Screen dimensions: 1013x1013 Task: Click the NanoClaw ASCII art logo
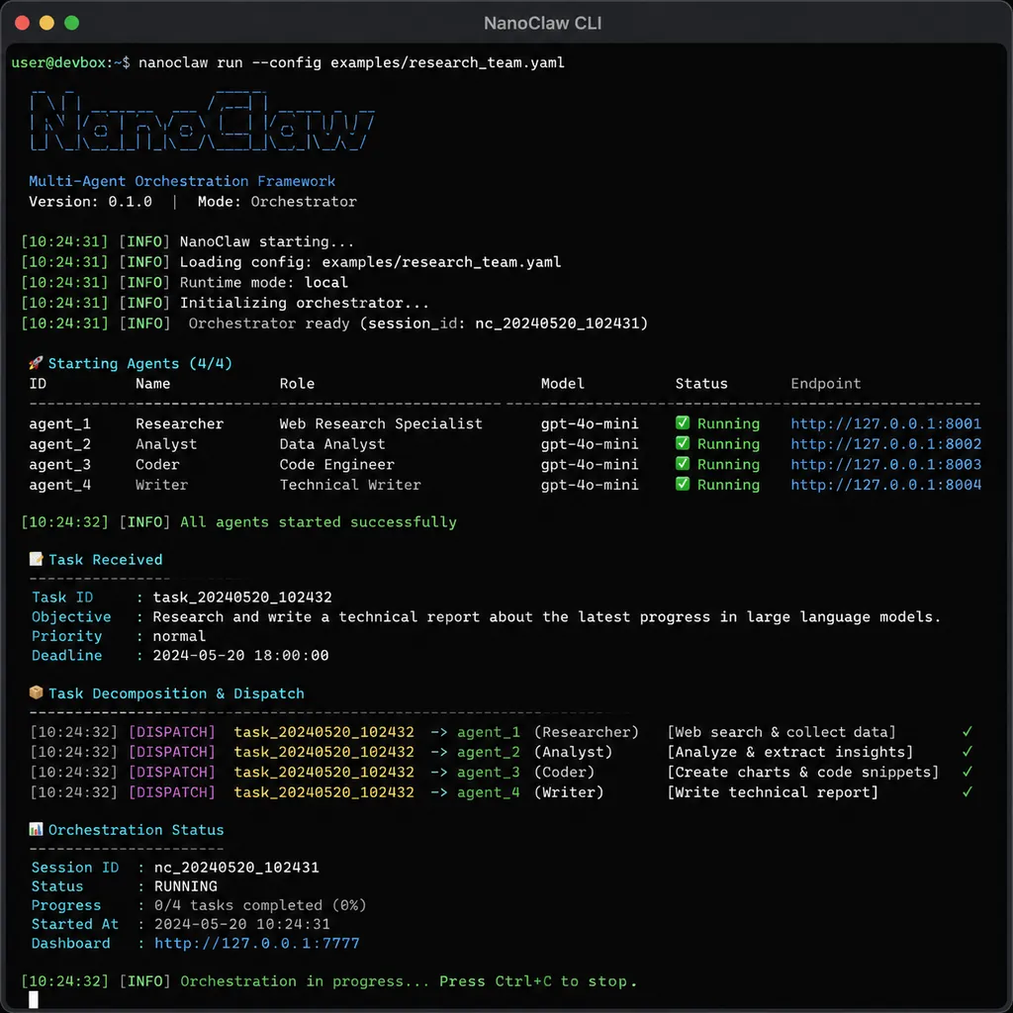pyautogui.click(x=202, y=121)
